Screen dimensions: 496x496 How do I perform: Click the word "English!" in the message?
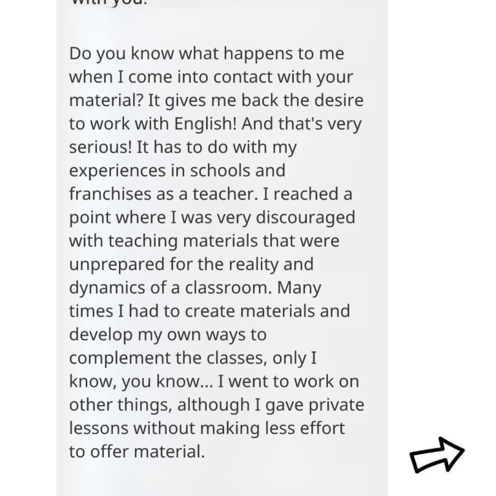tap(205, 123)
